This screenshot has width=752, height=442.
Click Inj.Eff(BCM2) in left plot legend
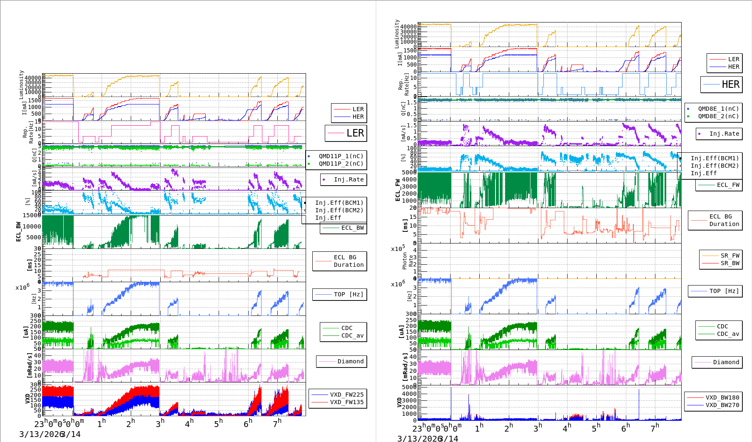(x=339, y=211)
